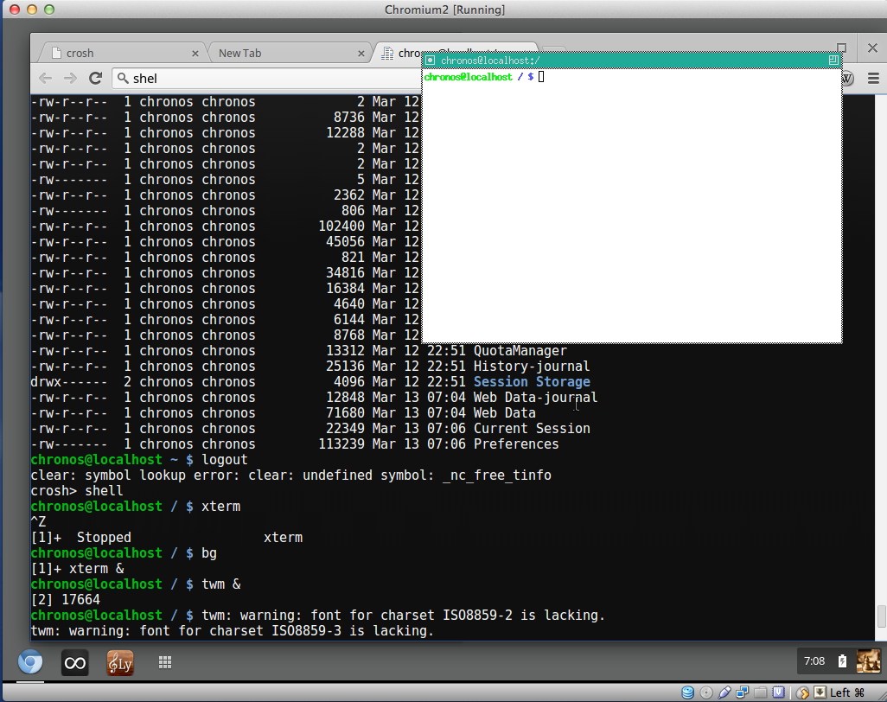Click the search magnifier in omnibox

click(x=123, y=78)
